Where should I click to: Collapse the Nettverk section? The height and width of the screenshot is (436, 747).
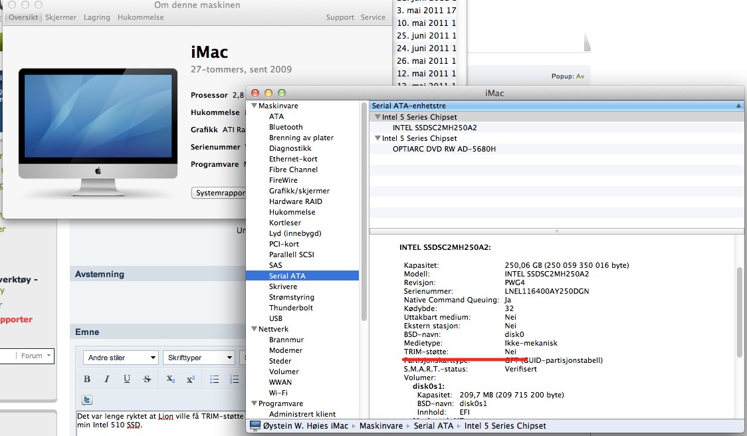point(254,329)
